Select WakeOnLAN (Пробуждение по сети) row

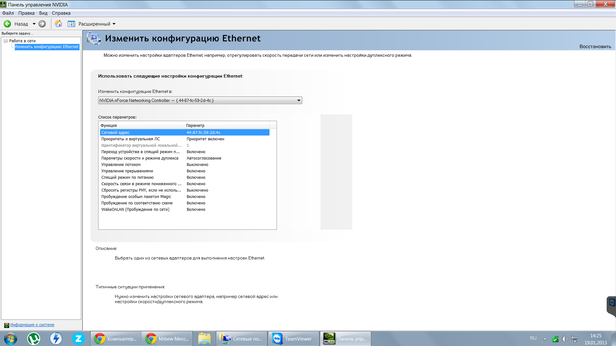point(184,209)
